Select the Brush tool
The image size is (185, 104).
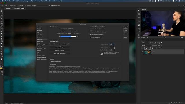(x=2, y=31)
